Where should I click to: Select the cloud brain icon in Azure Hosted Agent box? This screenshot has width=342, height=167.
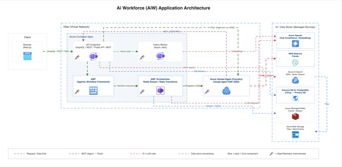click(x=227, y=91)
